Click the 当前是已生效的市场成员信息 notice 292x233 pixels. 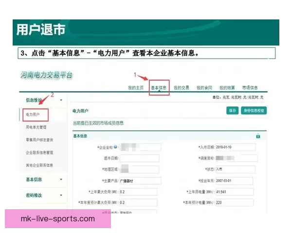(98, 123)
